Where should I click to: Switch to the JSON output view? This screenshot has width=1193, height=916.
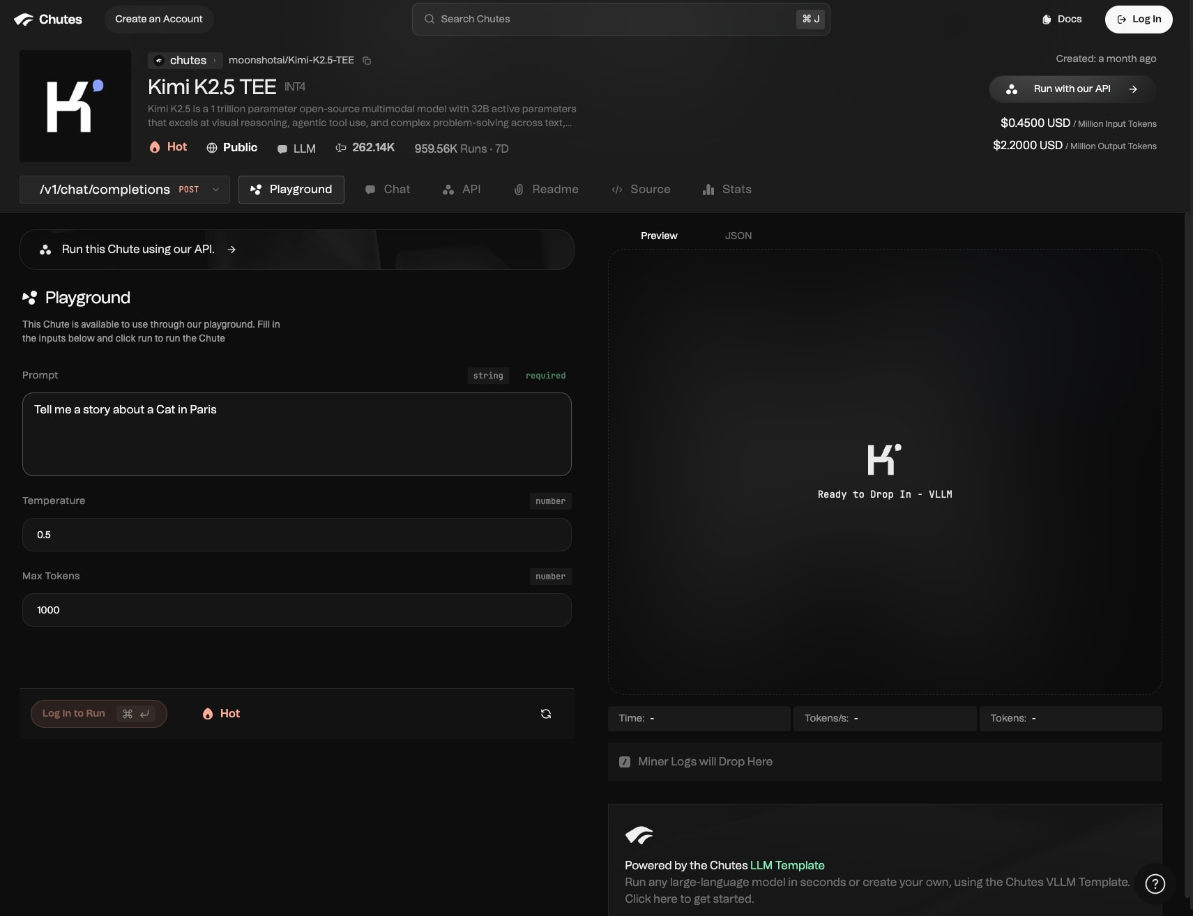[738, 236]
